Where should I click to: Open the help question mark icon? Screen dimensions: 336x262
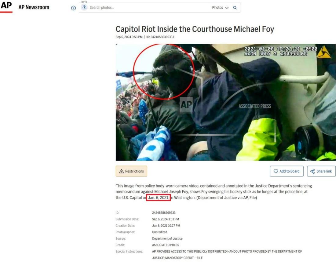73,8
